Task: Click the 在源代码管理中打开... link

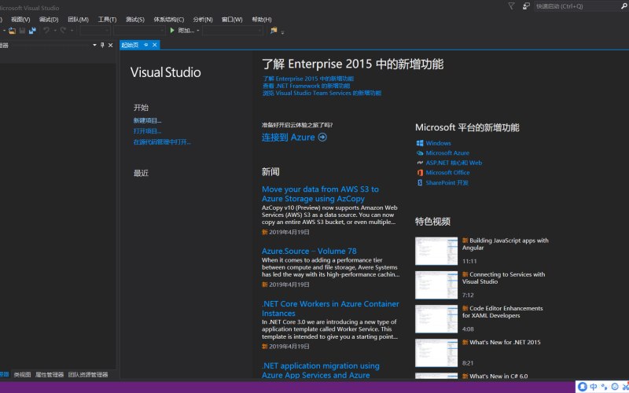Action: 163,142
